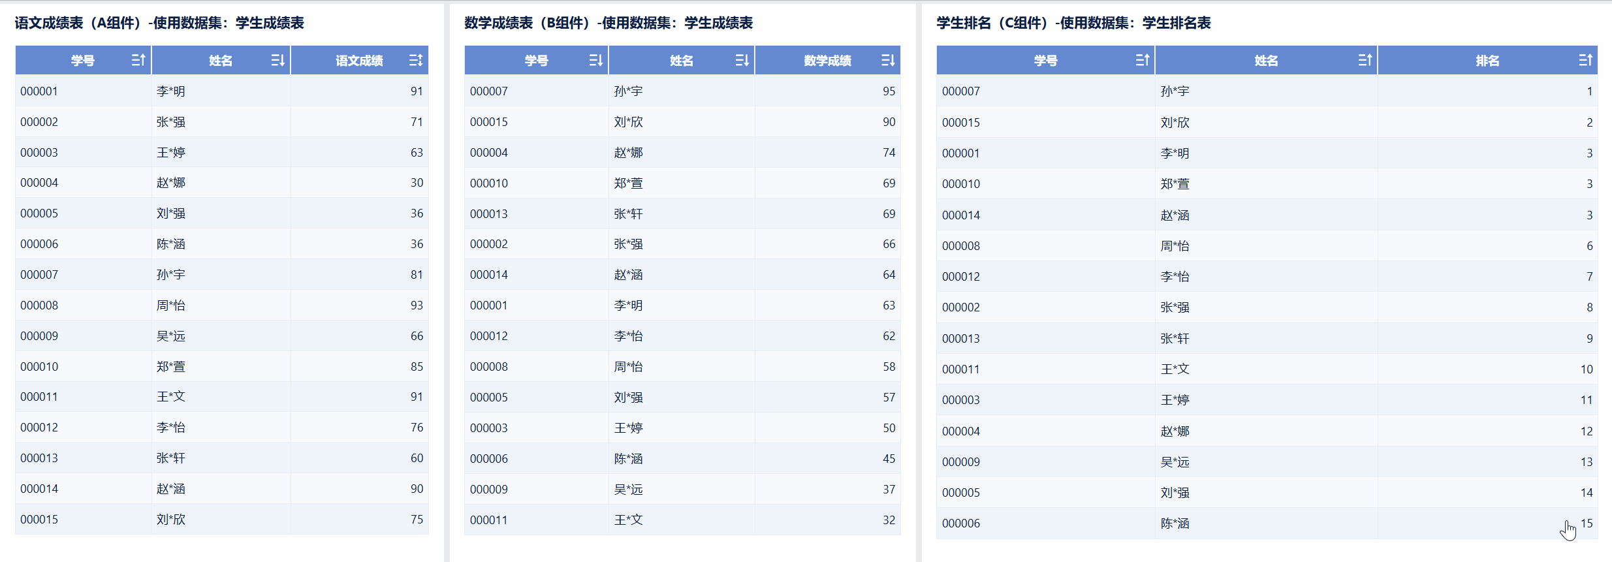The height and width of the screenshot is (562, 1612).
Task: Click 数学成绩 column header text
Action: click(x=827, y=61)
